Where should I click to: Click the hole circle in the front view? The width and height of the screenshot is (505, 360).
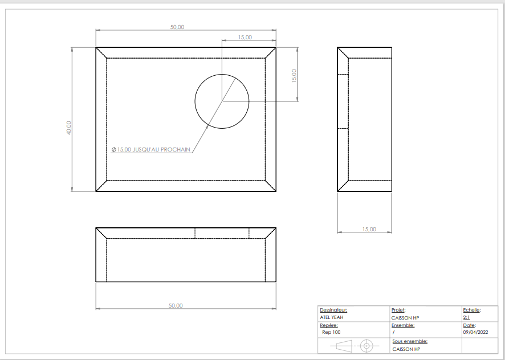click(222, 101)
